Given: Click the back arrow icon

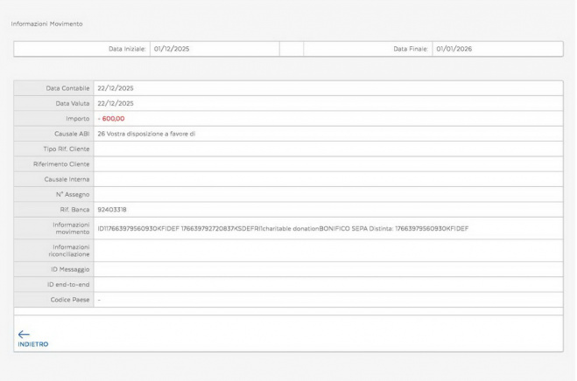Looking at the screenshot, I should tap(23, 333).
